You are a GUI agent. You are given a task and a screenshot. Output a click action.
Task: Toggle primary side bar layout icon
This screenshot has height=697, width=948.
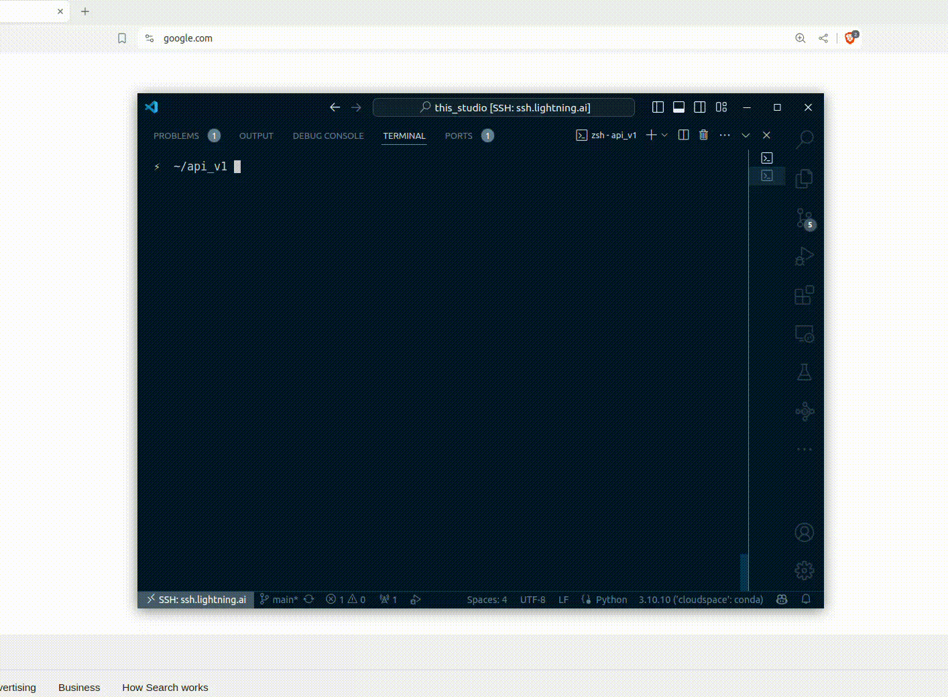point(658,107)
